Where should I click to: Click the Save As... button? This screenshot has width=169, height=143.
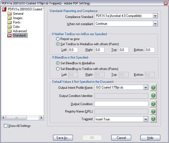pyautogui.click(x=63, y=138)
